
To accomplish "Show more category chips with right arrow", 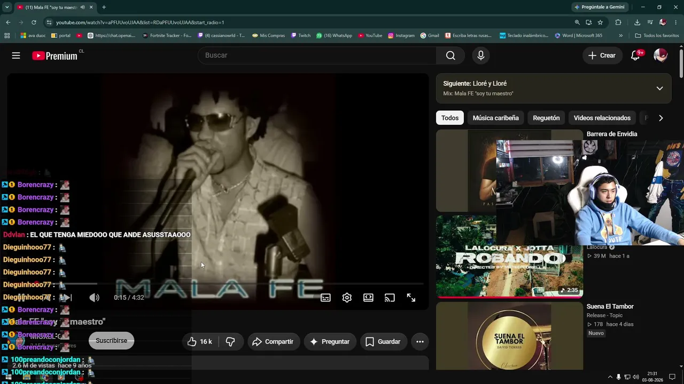I will [x=660, y=118].
